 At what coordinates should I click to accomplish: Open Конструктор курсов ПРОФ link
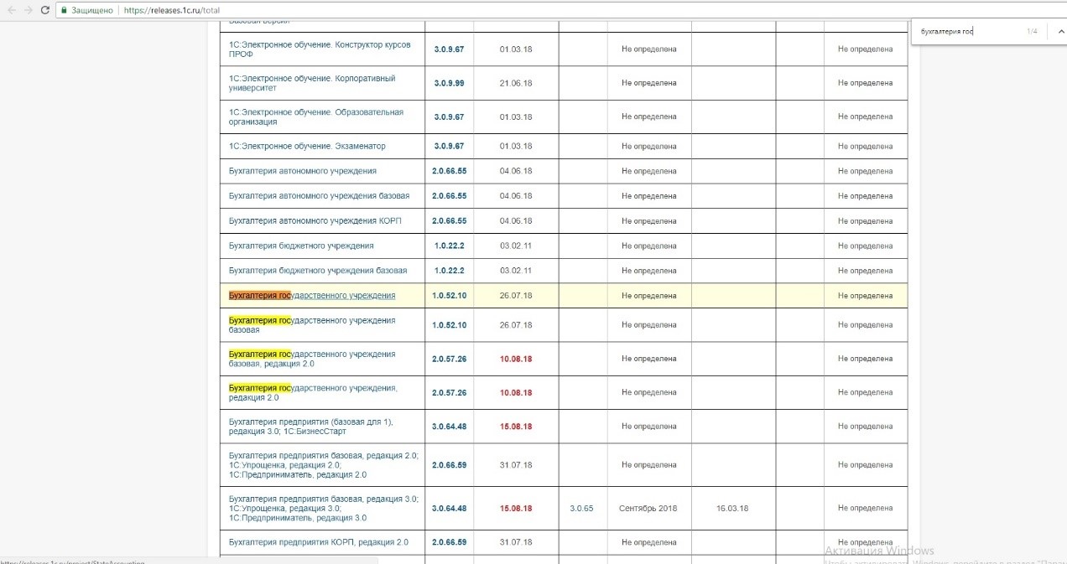[x=320, y=49]
